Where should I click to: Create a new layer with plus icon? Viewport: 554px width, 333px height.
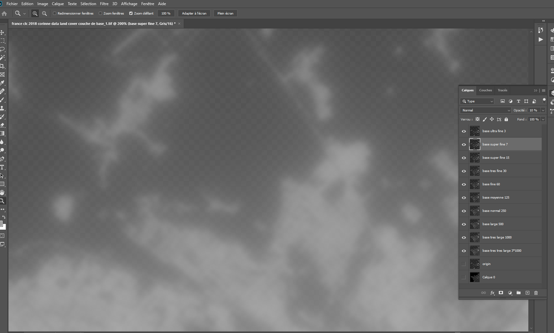[x=527, y=293]
